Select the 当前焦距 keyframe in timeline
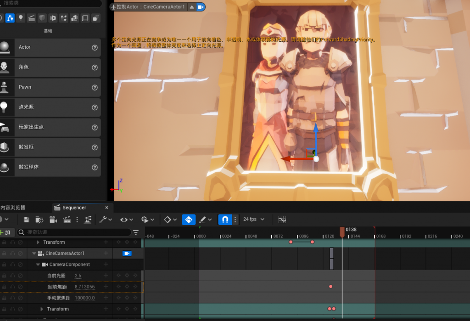This screenshot has width=470, height=321. [330, 287]
